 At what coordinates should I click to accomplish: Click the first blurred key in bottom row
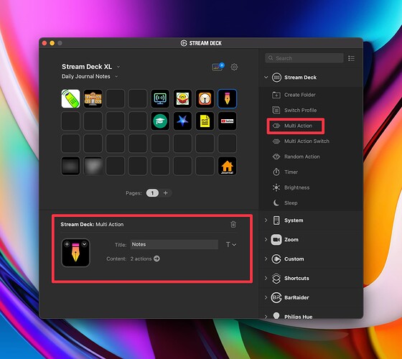(x=70, y=166)
